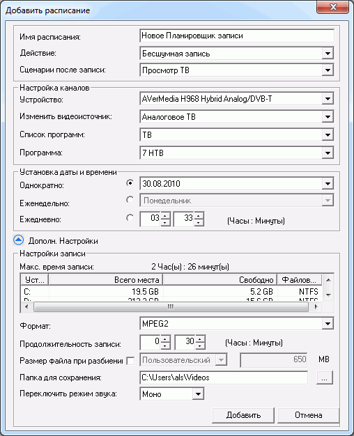This screenshot has width=354, height=436.
Task: Decrease the start minutes spinner value
Action: [199, 222]
